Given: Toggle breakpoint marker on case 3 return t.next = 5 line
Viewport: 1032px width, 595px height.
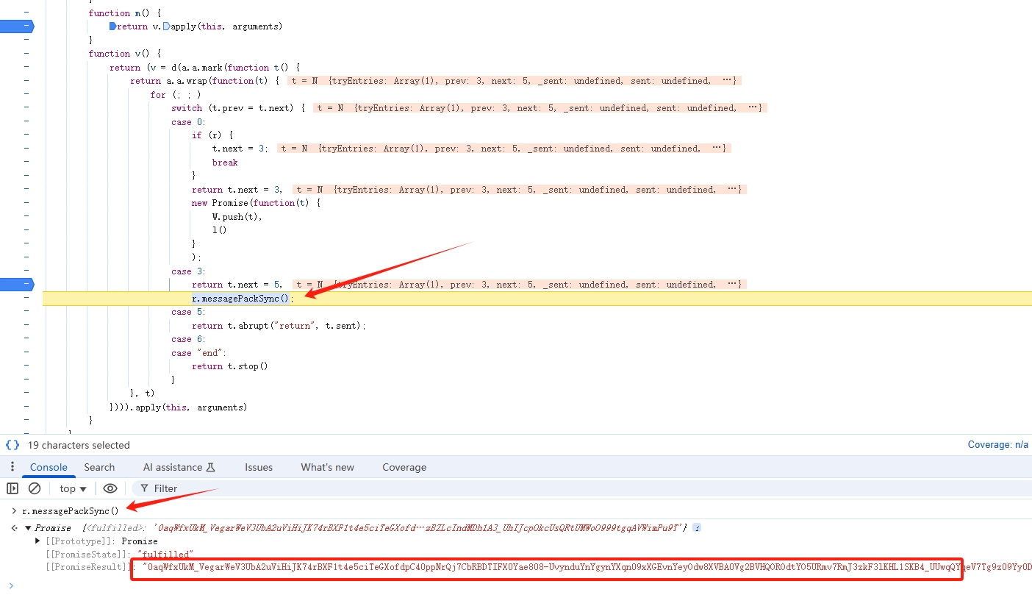Looking at the screenshot, I should (16, 285).
